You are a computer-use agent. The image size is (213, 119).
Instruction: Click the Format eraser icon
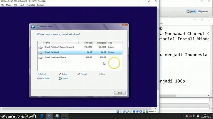tap(79, 74)
